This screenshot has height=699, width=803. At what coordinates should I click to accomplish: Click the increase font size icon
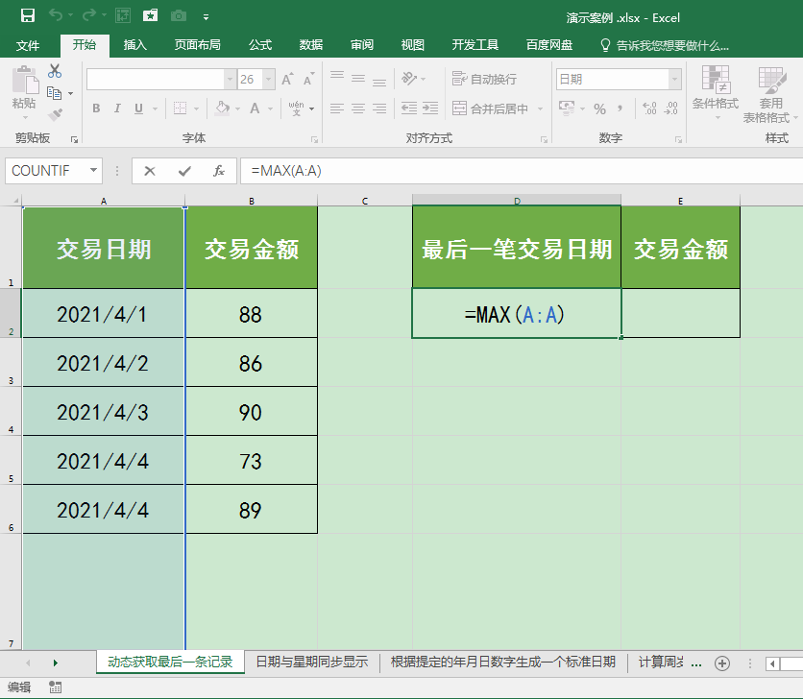point(287,79)
